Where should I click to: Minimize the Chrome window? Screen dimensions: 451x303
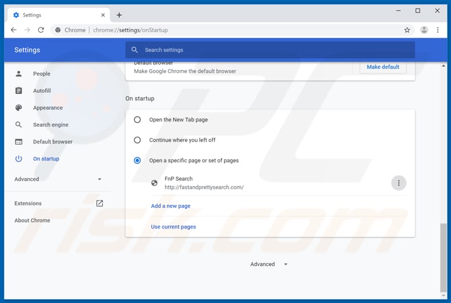click(x=398, y=11)
